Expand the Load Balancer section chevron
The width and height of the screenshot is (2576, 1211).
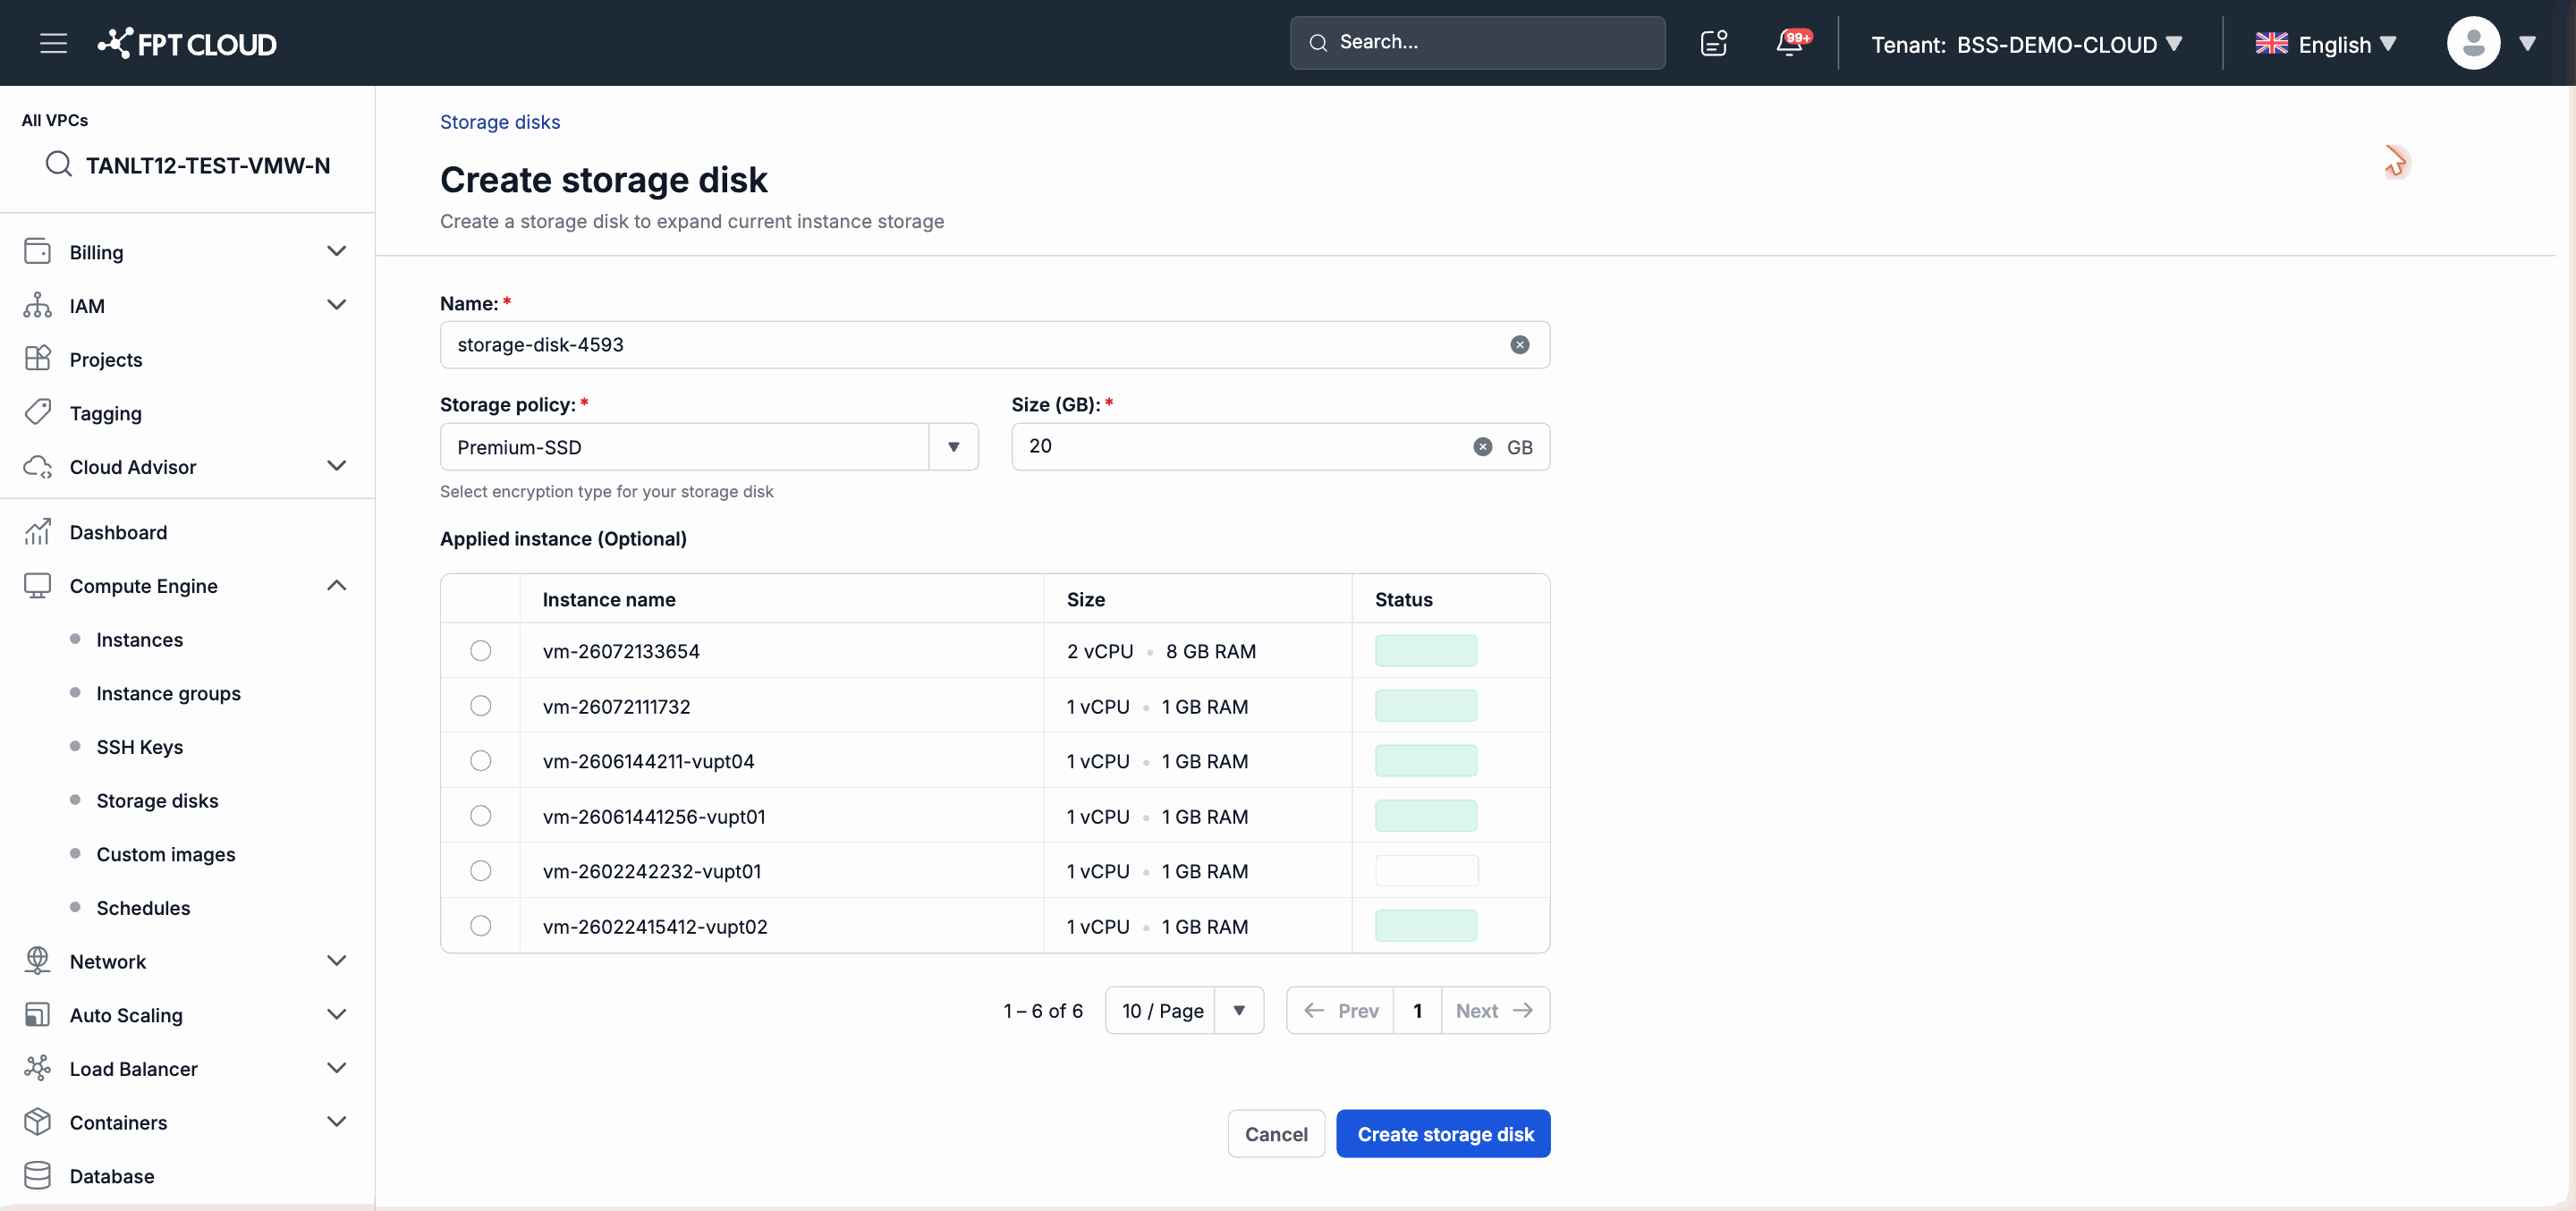tap(337, 1068)
